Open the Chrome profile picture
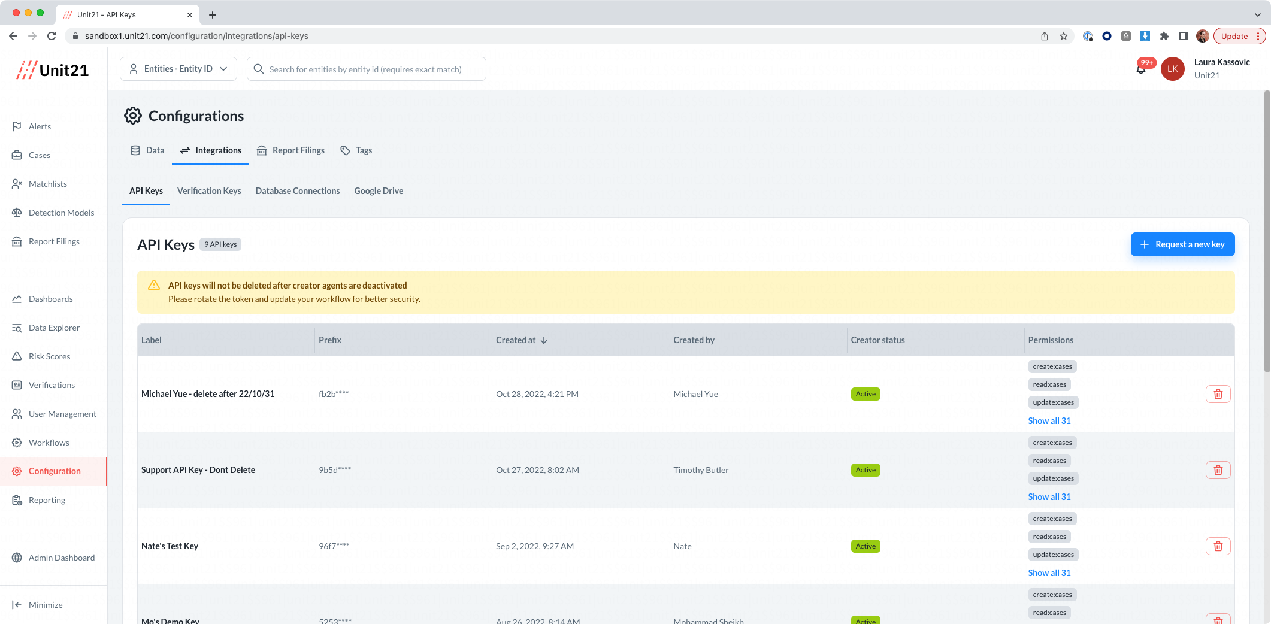This screenshot has height=624, width=1271. tap(1202, 36)
